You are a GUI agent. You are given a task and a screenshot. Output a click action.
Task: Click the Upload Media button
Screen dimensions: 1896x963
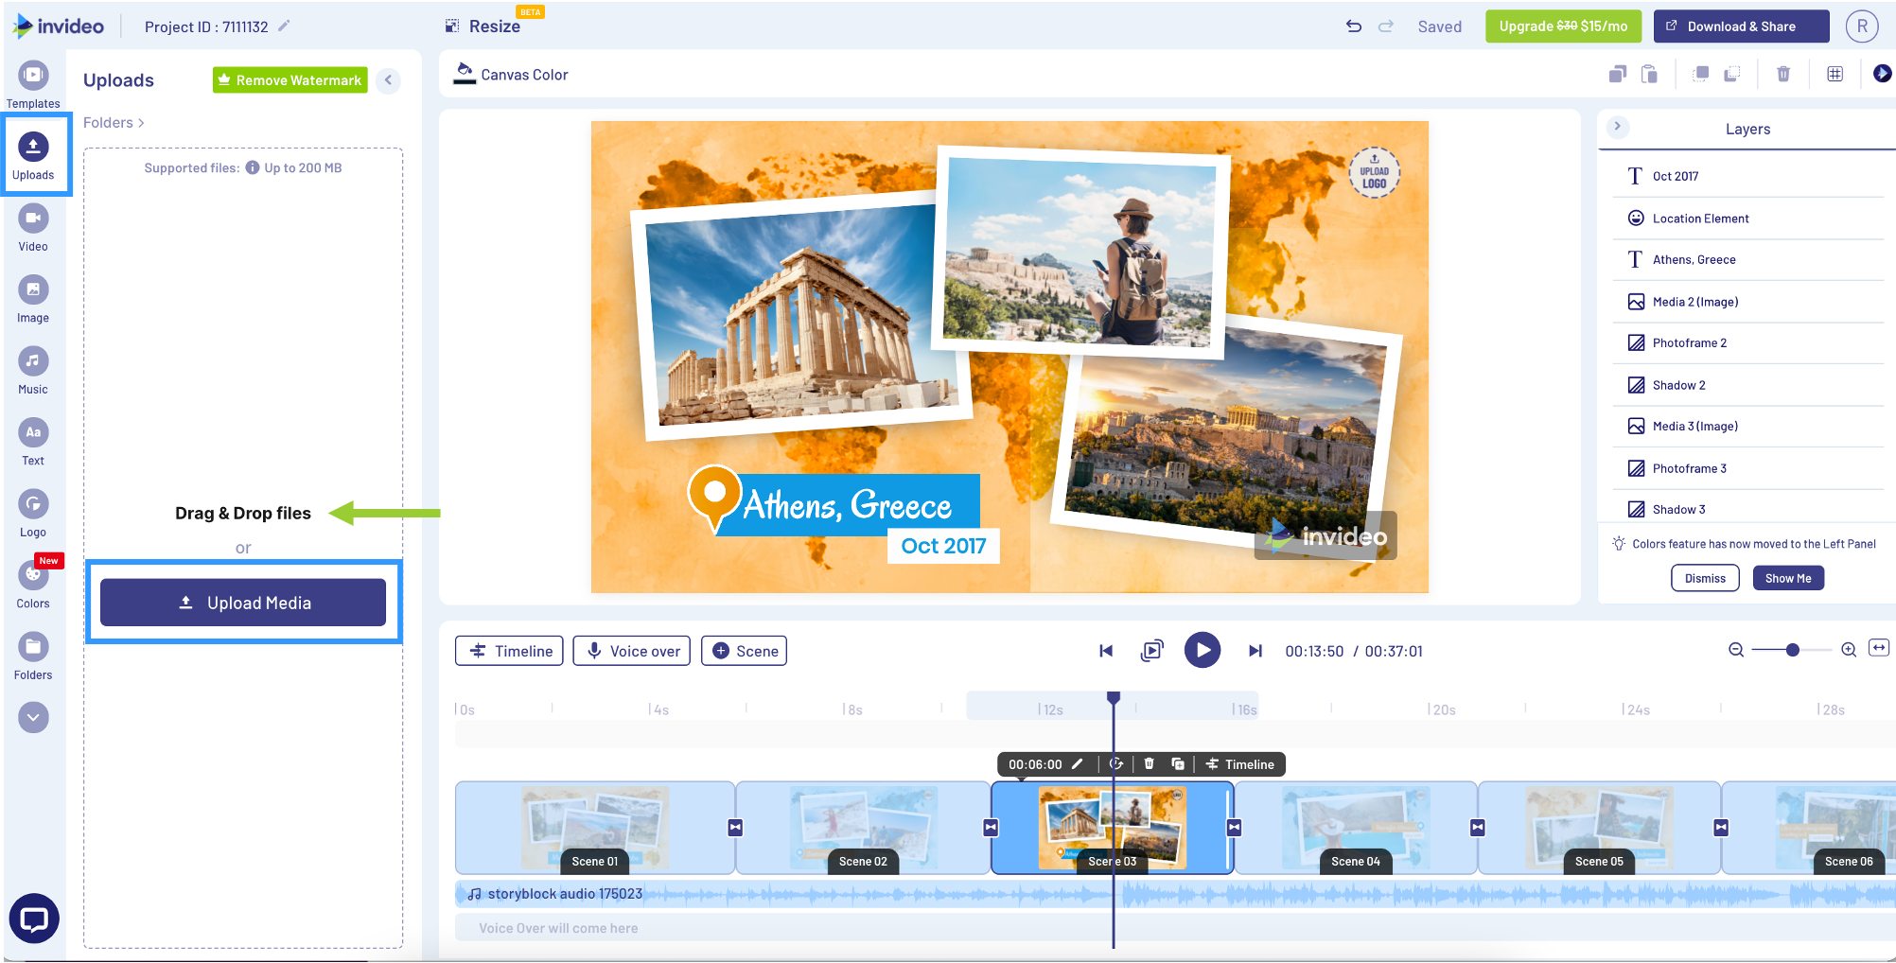click(x=242, y=603)
